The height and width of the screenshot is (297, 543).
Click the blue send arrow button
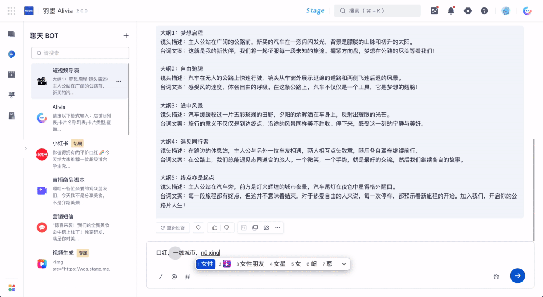pyautogui.click(x=517, y=276)
